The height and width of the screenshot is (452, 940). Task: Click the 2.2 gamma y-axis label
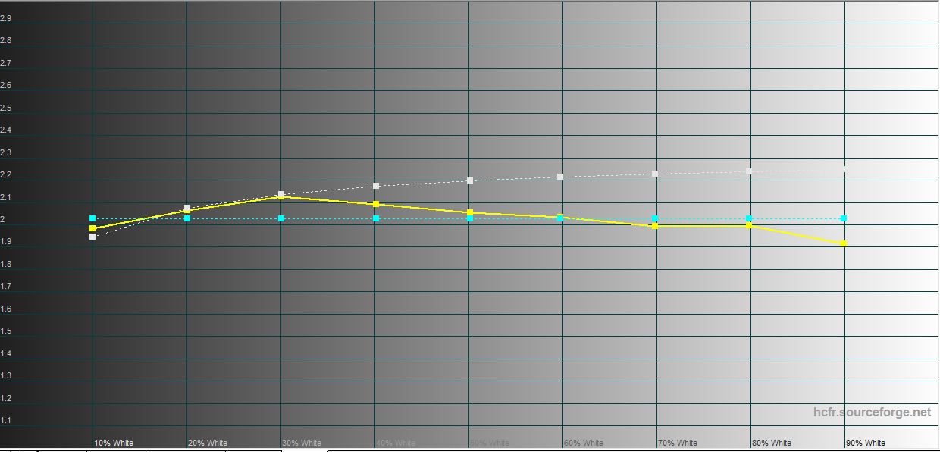[5, 175]
